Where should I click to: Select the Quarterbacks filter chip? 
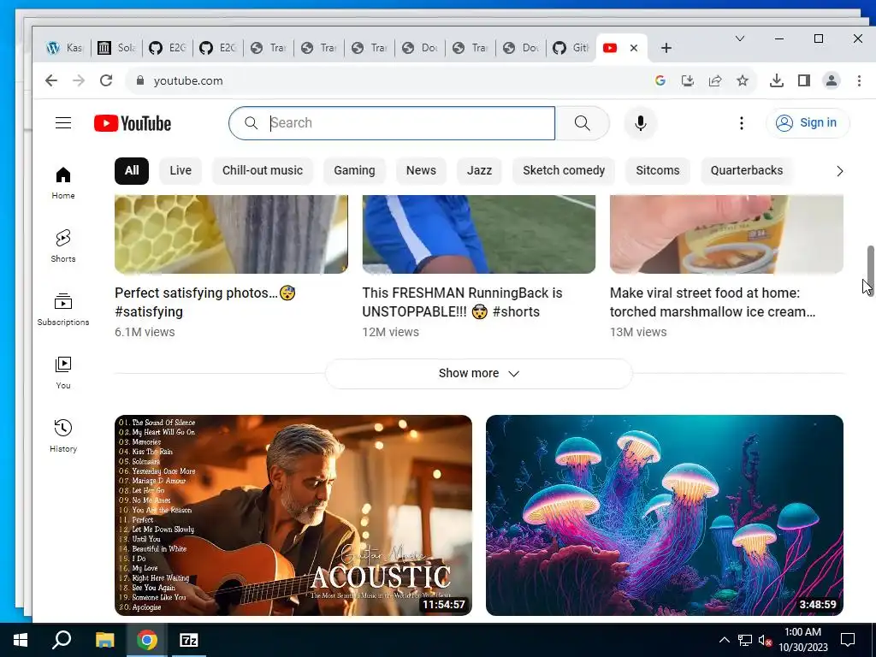747,170
